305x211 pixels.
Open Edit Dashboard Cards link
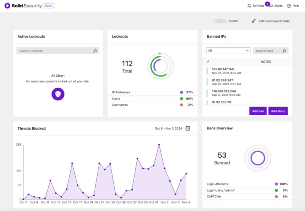[x=274, y=21]
